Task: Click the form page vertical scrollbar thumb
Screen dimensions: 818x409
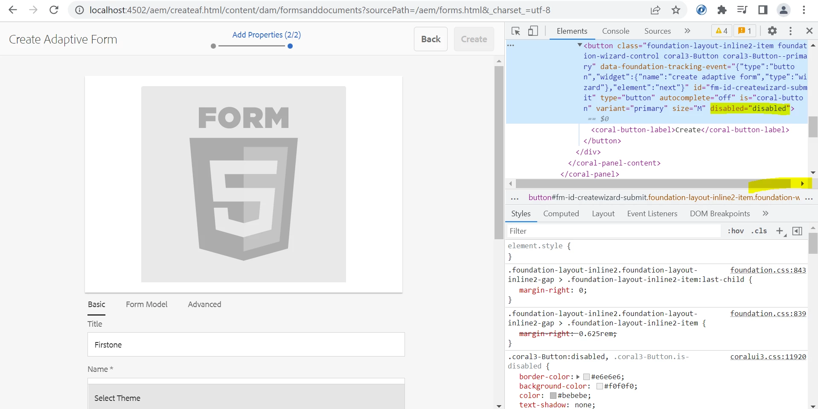Action: tap(499, 152)
